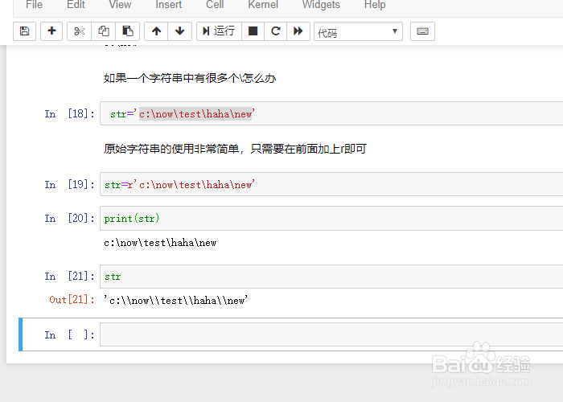Open the Help menu
Image resolution: width=563 pixels, height=402 pixels.
click(375, 5)
